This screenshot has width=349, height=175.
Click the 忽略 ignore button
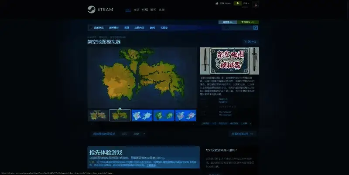coord(136,134)
